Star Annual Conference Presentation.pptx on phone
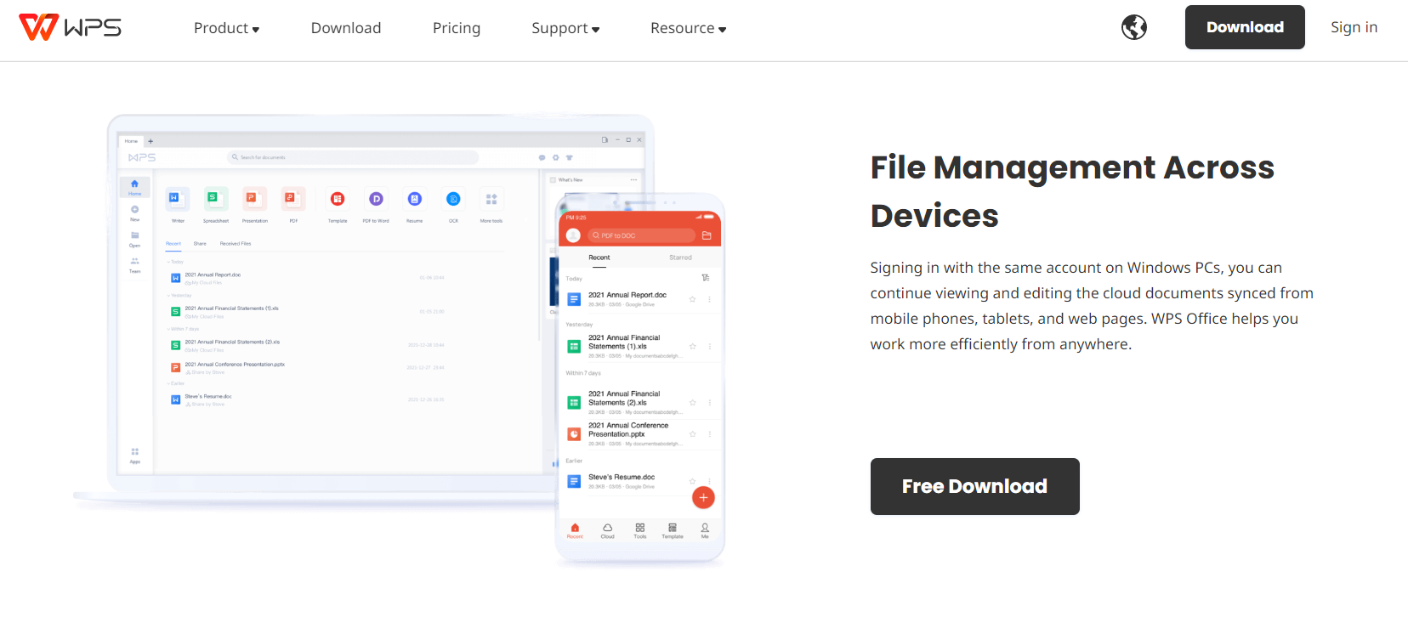The height and width of the screenshot is (617, 1408). pos(692,433)
